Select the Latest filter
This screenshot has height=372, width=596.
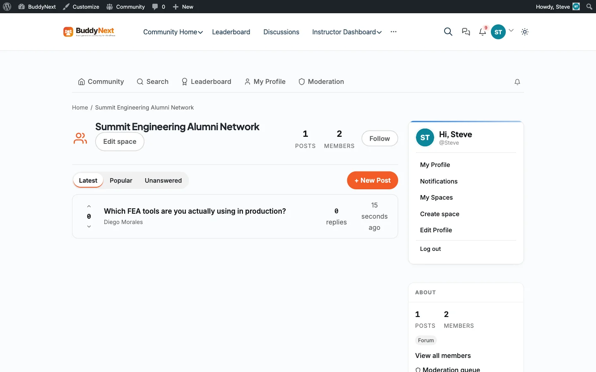(x=88, y=181)
